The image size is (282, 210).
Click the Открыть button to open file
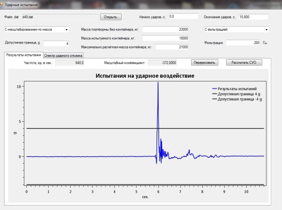pos(110,17)
